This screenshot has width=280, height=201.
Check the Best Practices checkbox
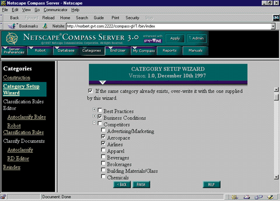click(100, 110)
